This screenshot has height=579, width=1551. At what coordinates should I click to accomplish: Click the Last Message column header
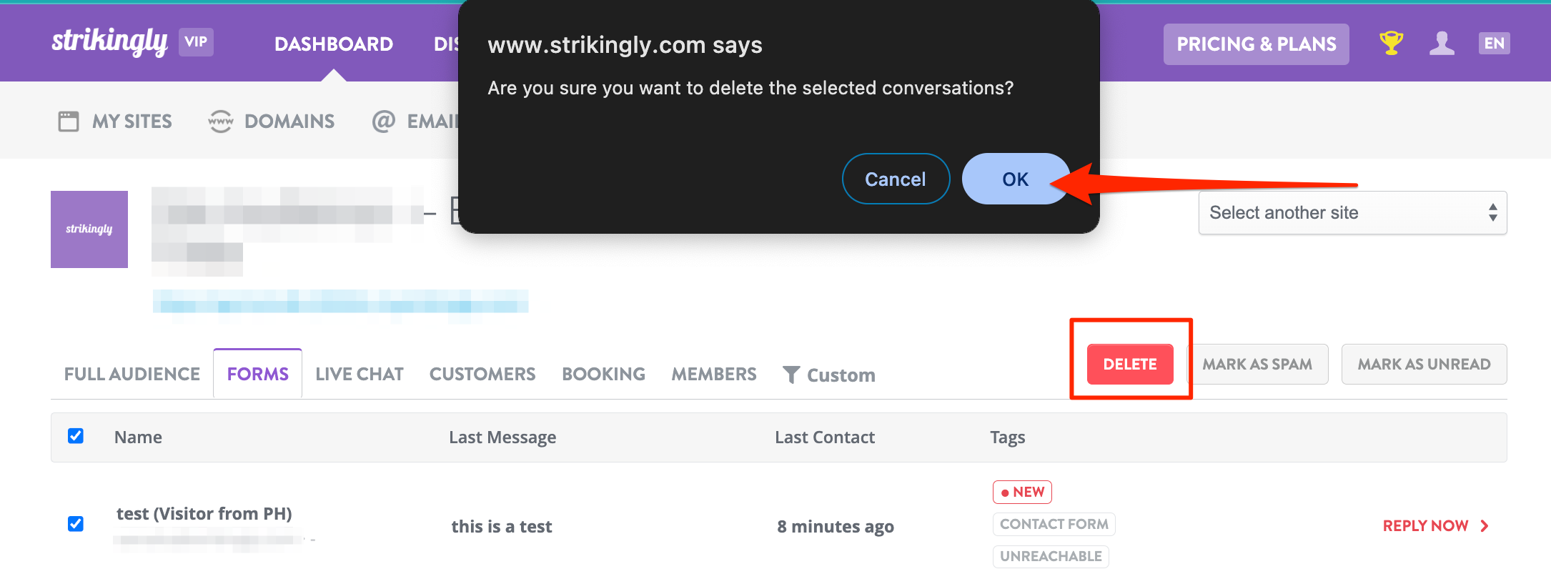(502, 437)
